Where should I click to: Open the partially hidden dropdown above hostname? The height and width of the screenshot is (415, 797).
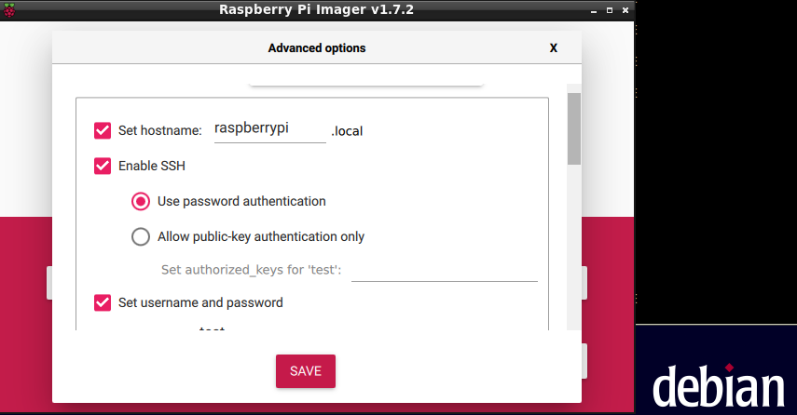click(x=365, y=81)
